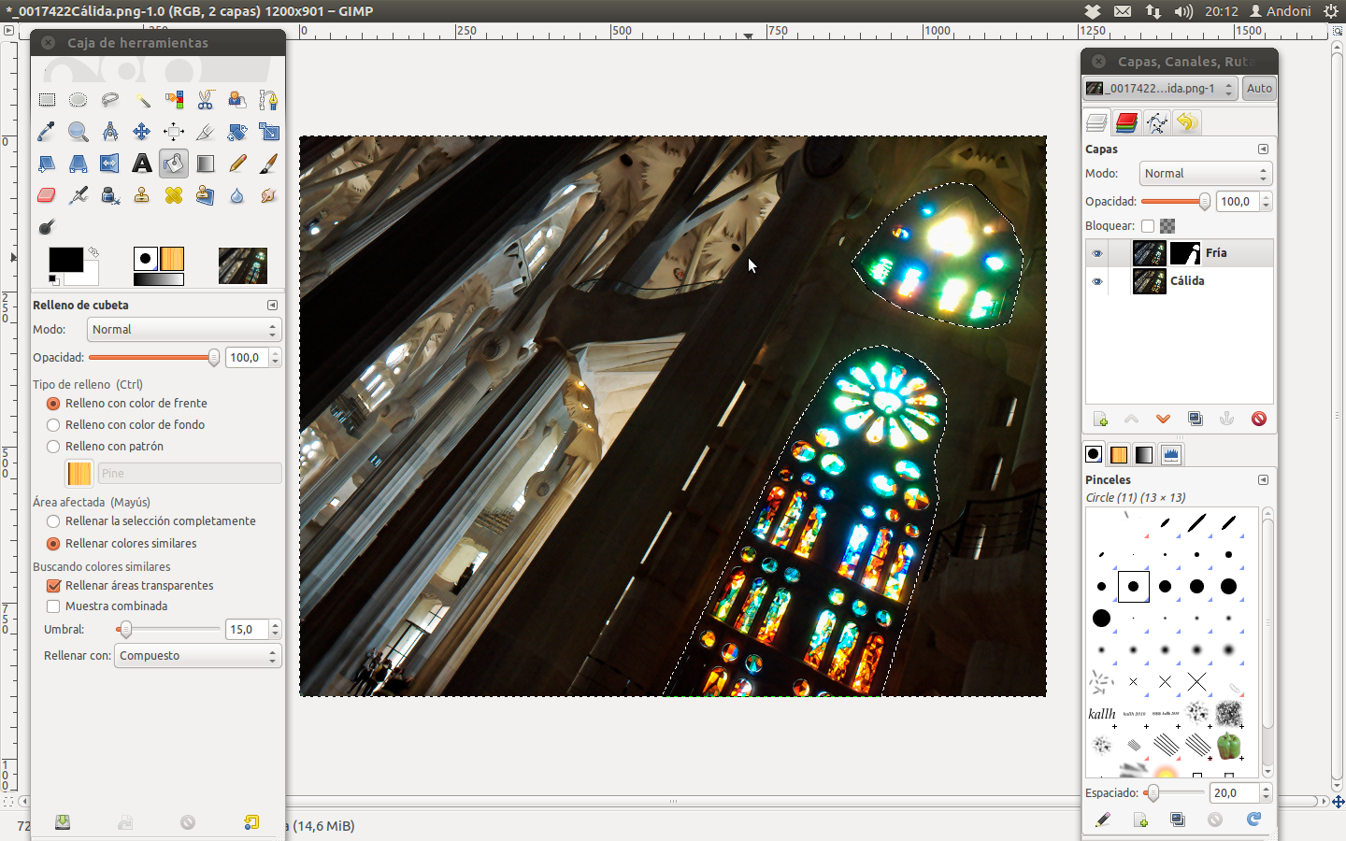Screen dimensions: 1346x841
Task: Pick the Paintbrush tool
Action: (x=269, y=164)
